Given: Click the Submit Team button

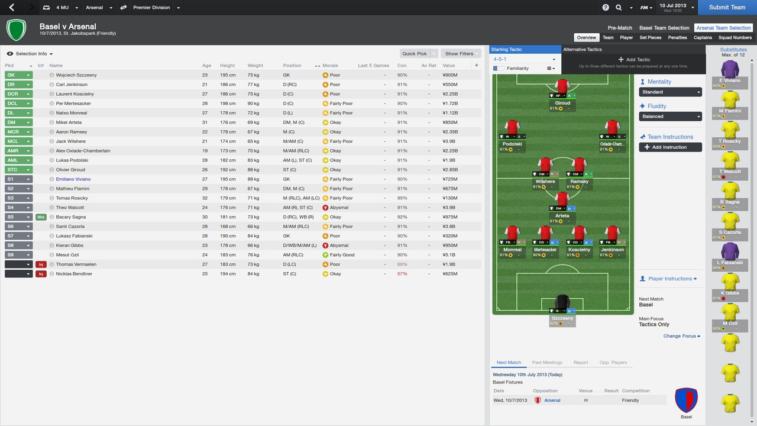Looking at the screenshot, I should pos(727,8).
